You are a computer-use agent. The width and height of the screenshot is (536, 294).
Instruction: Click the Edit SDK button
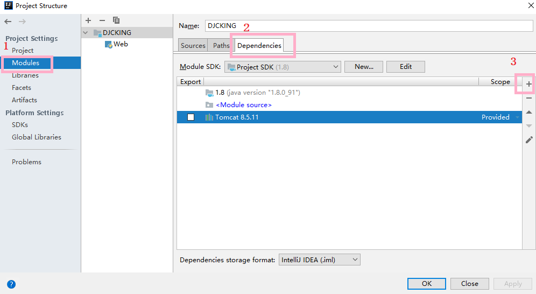406,67
